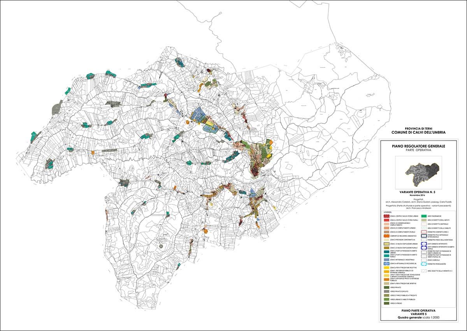This screenshot has width=467, height=331.
Task: Click swatch for Zona A centri storici urbani
Action: (x=386, y=216)
